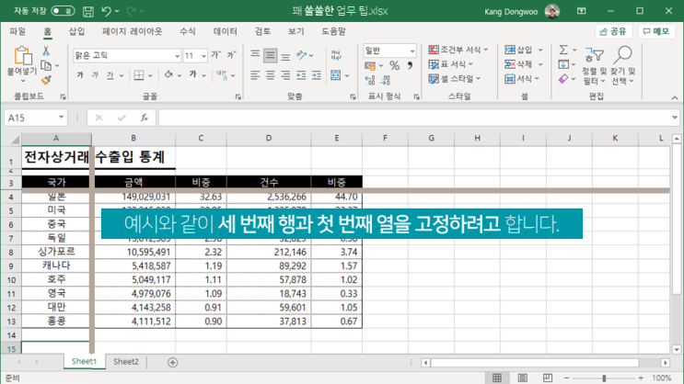Click the text orientation icon
The height and width of the screenshot is (384, 684).
(x=301, y=55)
